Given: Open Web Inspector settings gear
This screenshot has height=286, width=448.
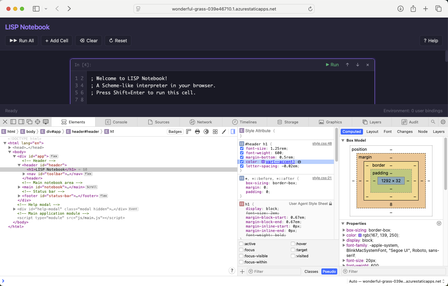Looking at the screenshot, I should click(443, 122).
